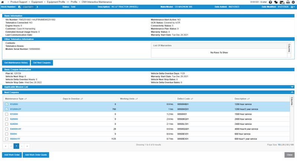Click the Get Maintenance History button
The width and height of the screenshot is (297, 162).
[x=16, y=62]
